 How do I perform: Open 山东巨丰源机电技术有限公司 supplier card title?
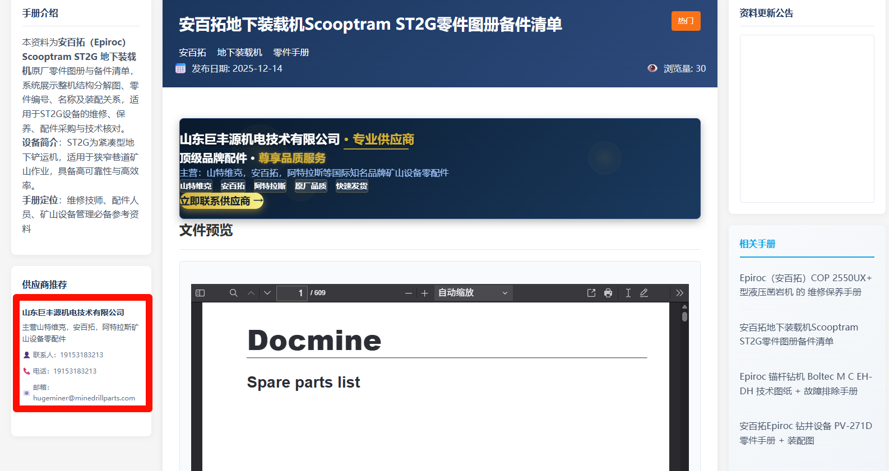pos(73,313)
